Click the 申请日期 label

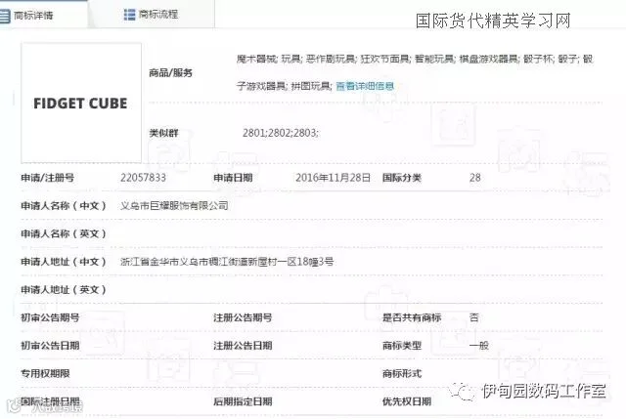233,178
